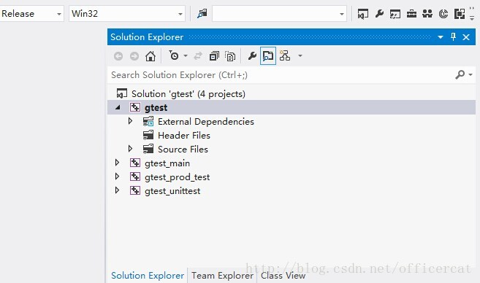Close the Solution Explorer panel

[x=466, y=37]
